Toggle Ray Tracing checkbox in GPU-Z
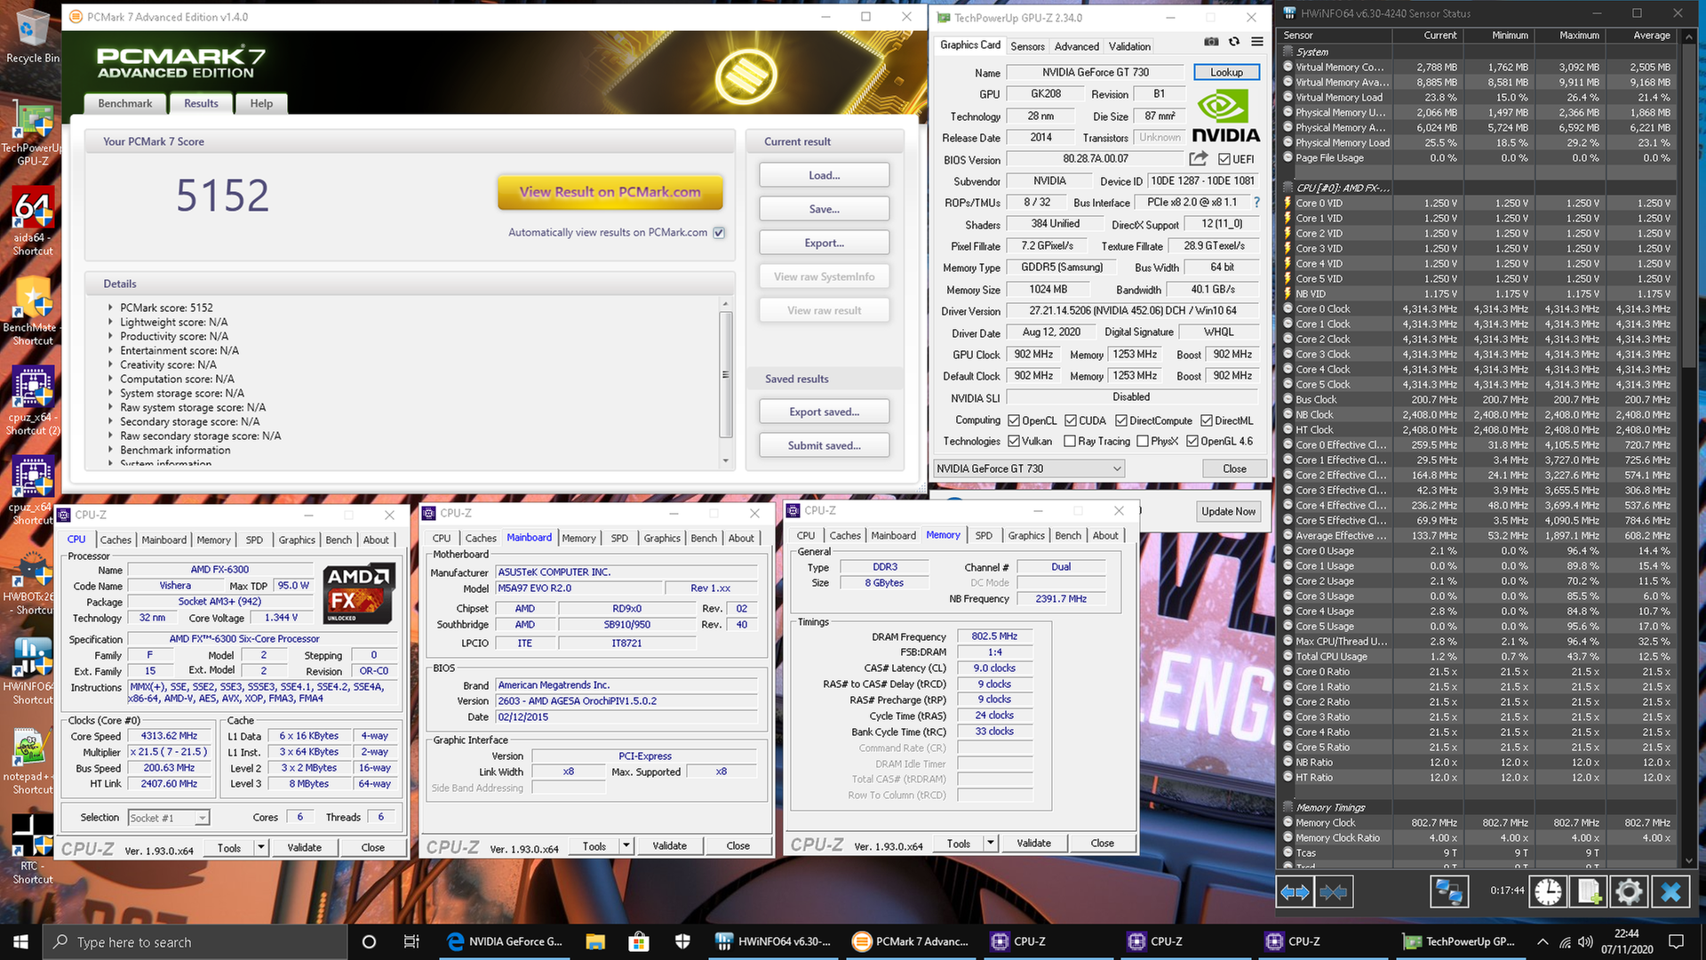Viewport: 1706px width, 960px height. click(1070, 441)
